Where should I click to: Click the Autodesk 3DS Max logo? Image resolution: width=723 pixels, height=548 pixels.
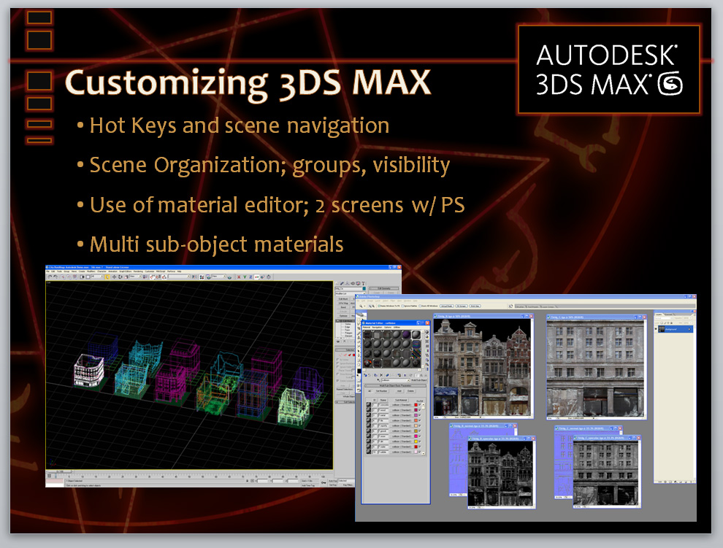coord(608,70)
